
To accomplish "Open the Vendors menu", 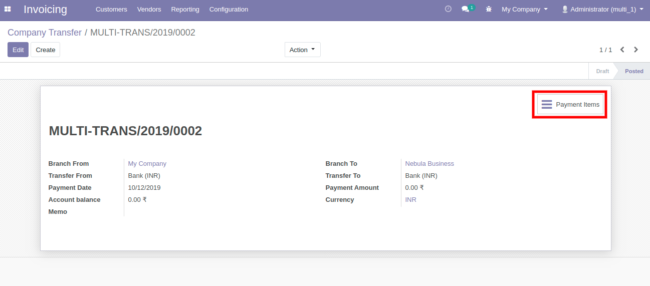I will pos(149,9).
